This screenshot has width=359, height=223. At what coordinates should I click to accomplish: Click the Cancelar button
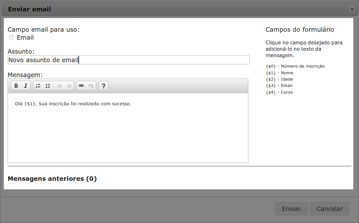click(329, 209)
